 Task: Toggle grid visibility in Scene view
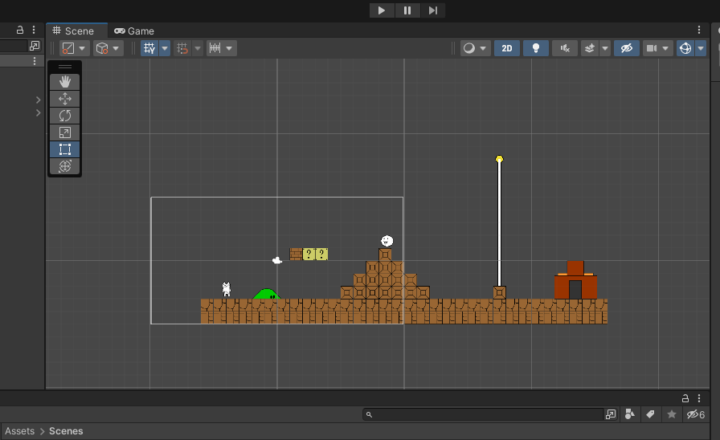[x=149, y=48]
